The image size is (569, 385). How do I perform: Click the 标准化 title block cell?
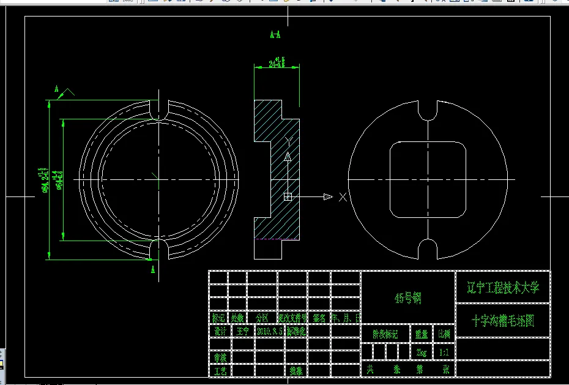(297, 331)
